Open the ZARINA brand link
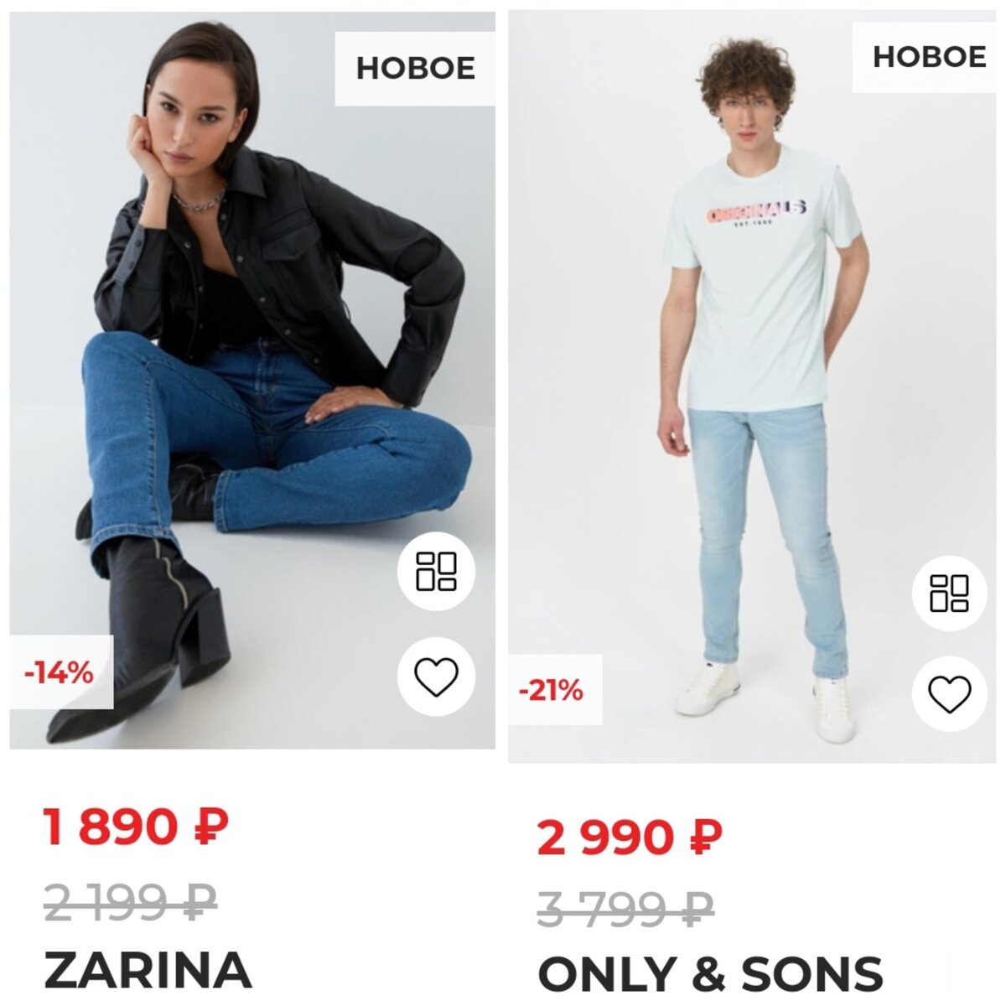 point(148,969)
